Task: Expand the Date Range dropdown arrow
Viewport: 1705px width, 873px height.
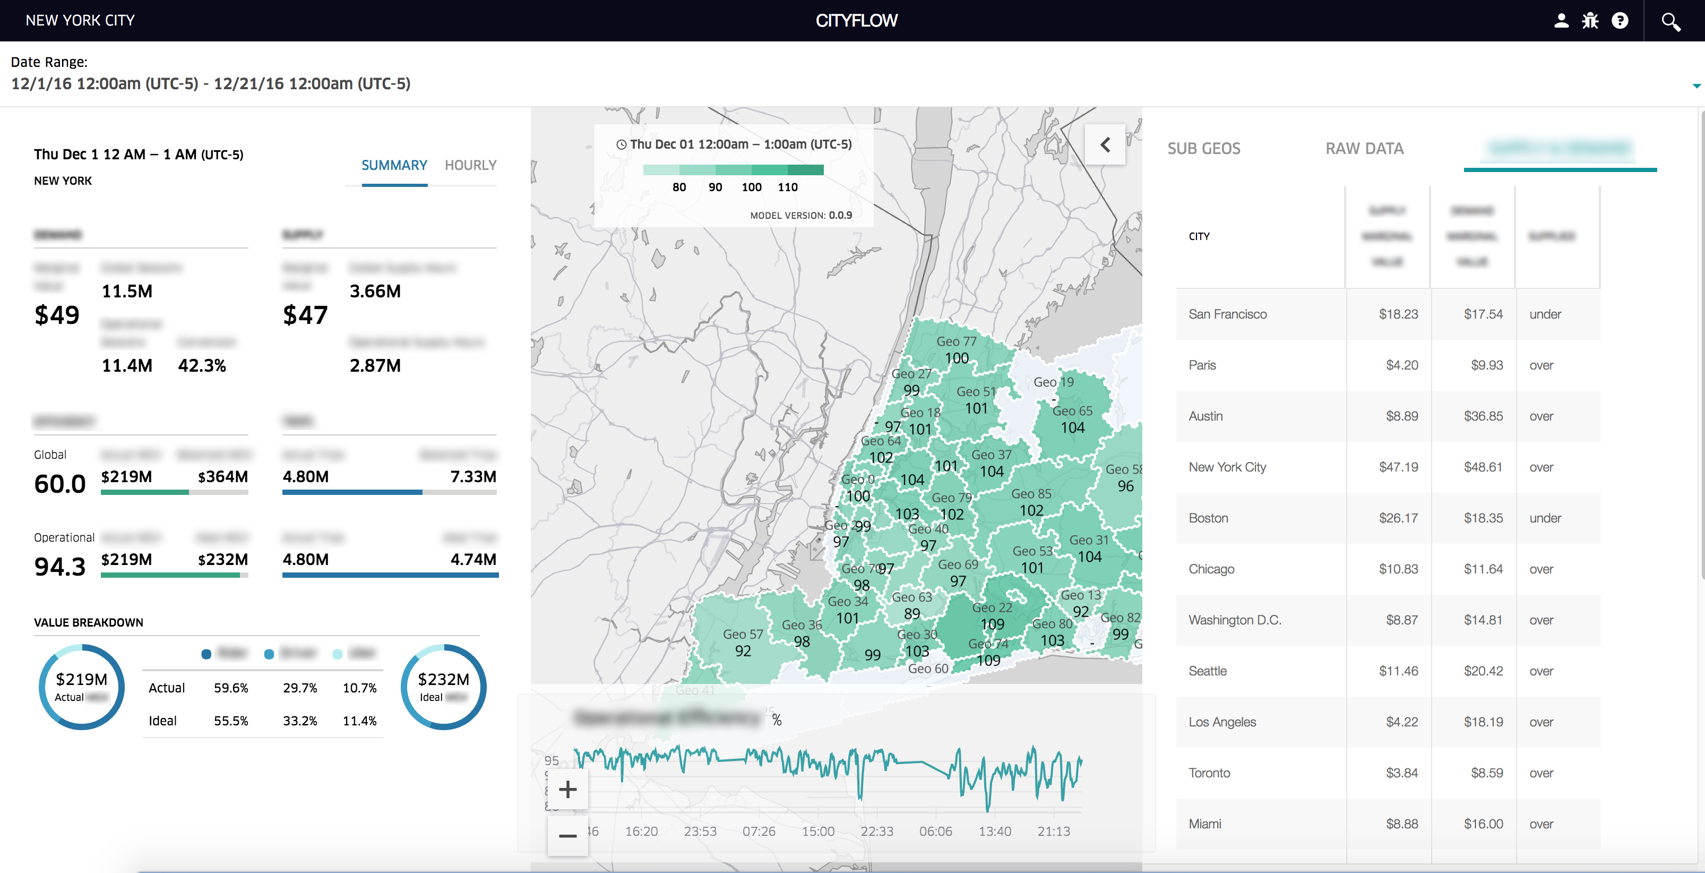Action: (x=1696, y=86)
